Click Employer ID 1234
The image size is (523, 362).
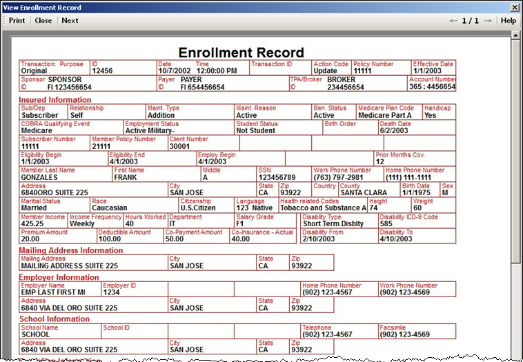[x=111, y=292]
